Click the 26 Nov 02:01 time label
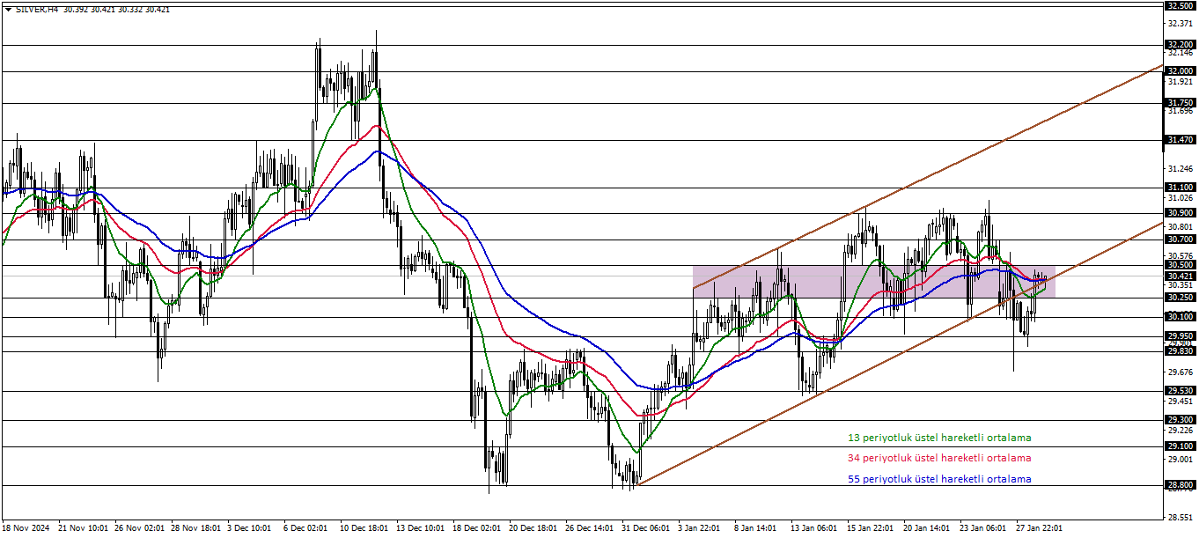 (140, 528)
